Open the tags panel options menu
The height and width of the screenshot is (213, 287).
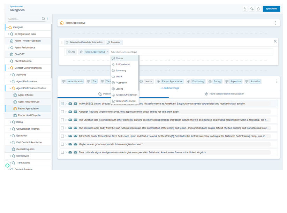pos(277,81)
